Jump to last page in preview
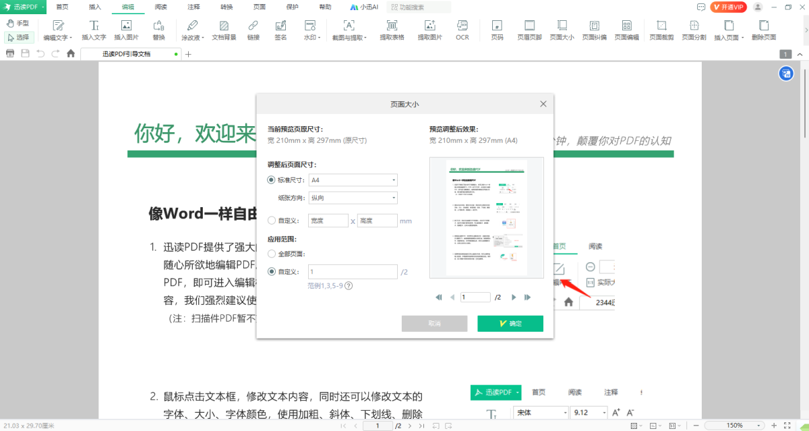 tap(528, 297)
